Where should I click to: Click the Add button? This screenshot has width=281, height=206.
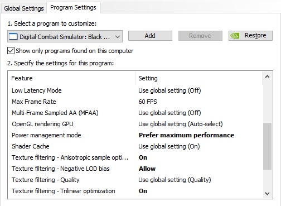(150, 36)
